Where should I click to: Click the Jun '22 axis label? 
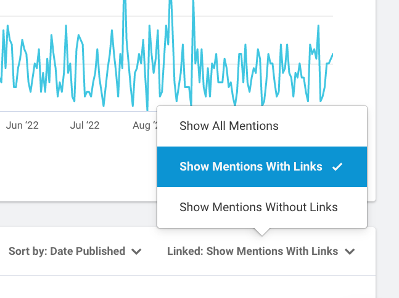pos(22,126)
